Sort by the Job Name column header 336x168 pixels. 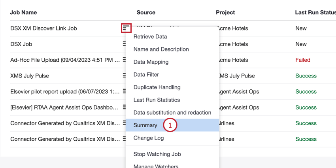point(24,12)
